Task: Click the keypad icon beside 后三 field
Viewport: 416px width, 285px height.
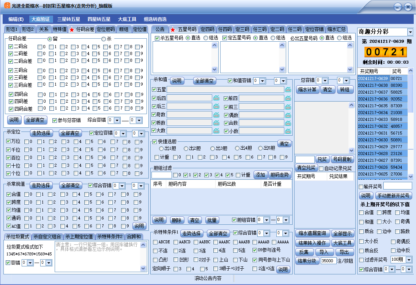Action: point(216,106)
